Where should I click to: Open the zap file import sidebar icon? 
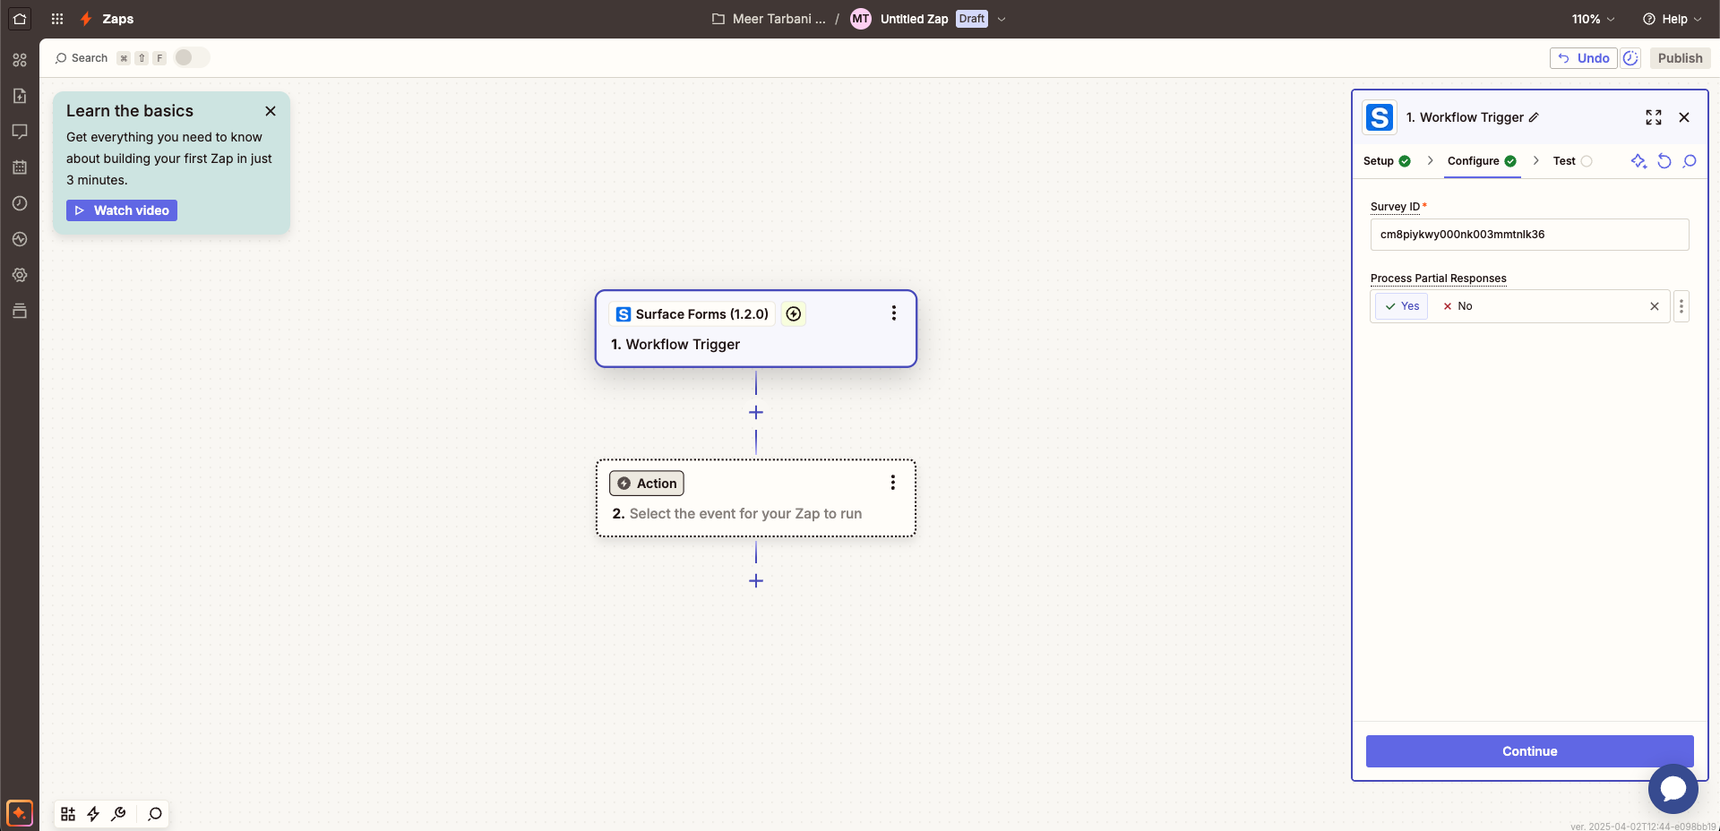(20, 96)
